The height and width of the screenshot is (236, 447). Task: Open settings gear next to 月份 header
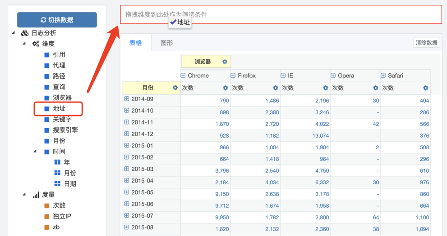click(175, 88)
